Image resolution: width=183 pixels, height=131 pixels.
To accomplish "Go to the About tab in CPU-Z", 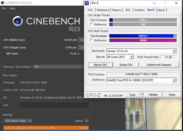I will pos(161,10).
